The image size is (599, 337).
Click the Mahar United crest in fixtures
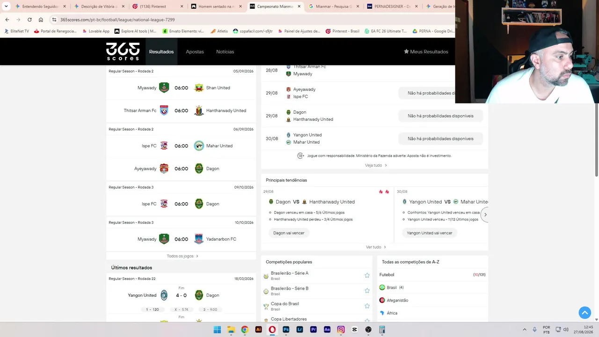(x=199, y=146)
